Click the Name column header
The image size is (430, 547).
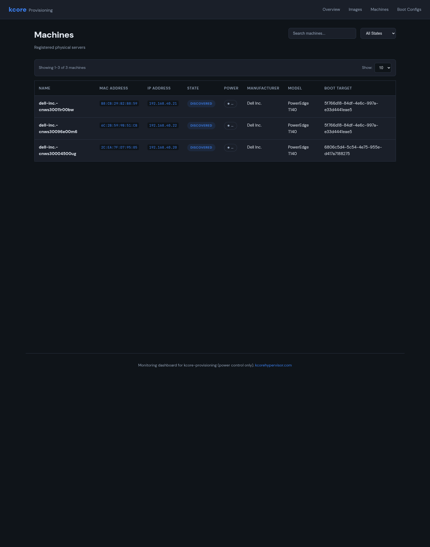click(x=45, y=88)
